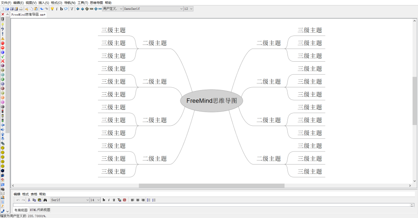Add the blue info circle icon
The width and height of the screenshot is (418, 218).
(2, 52)
